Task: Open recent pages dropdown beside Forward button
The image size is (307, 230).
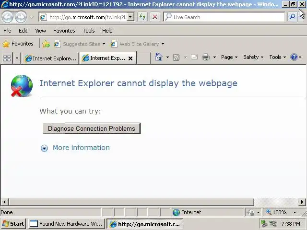Action: 31,17
